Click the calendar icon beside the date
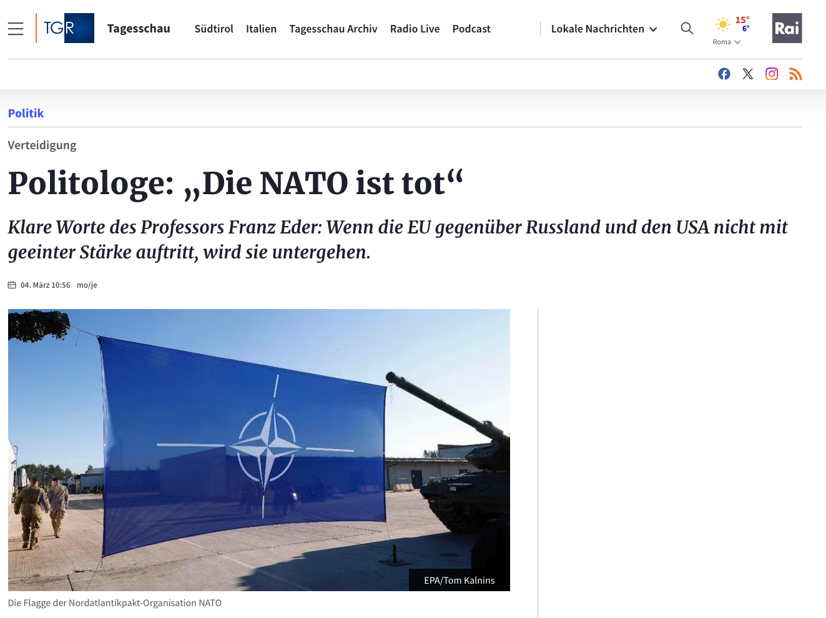 12,285
